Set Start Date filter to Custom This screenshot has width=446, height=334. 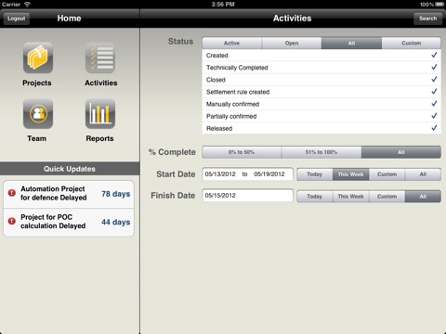(x=387, y=174)
